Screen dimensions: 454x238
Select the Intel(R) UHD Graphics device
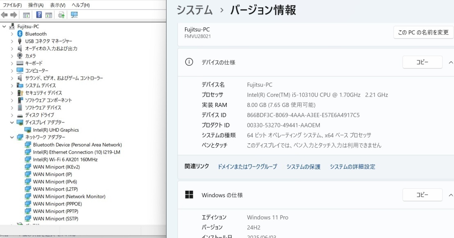click(56, 130)
